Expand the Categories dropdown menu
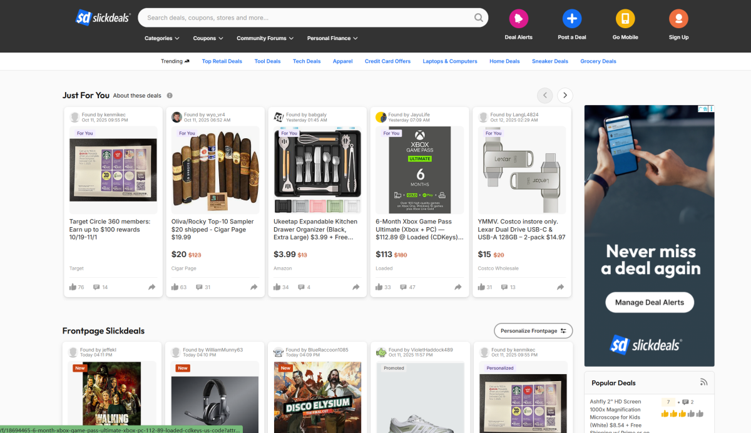 coord(161,38)
